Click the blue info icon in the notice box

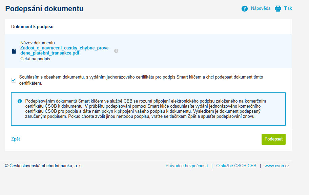[x=20, y=101]
